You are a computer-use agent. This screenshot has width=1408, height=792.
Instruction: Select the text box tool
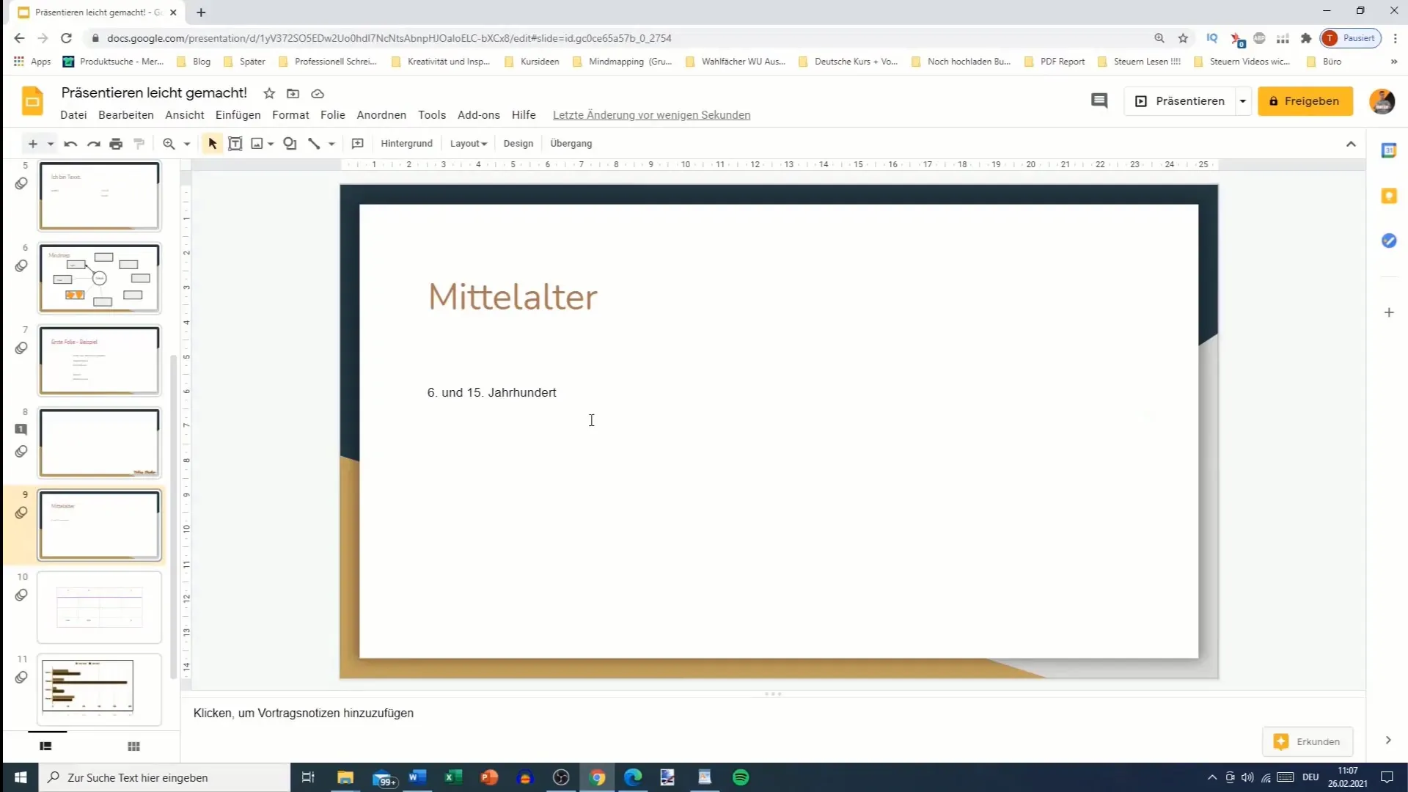[x=235, y=144]
